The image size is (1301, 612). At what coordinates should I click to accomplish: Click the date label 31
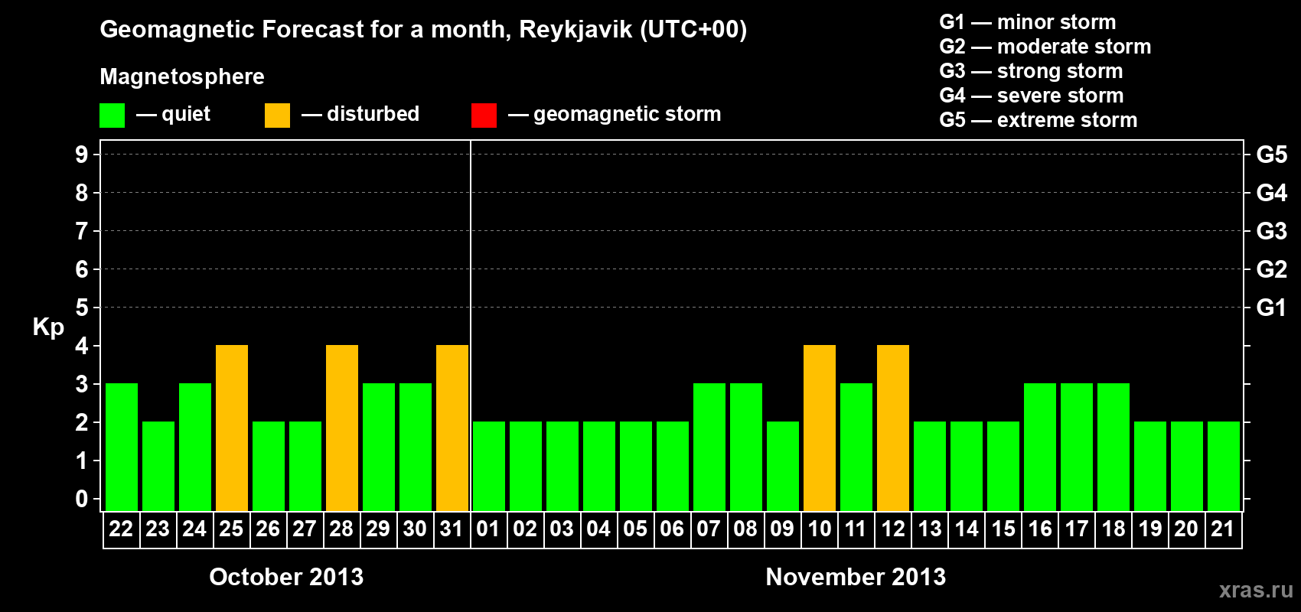coord(452,529)
